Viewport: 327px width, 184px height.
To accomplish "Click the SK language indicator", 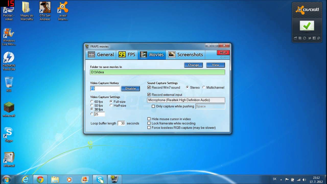I will (x=275, y=179).
